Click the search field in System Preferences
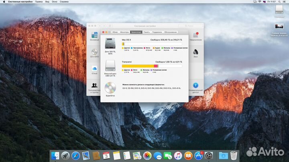The height and width of the screenshot is (162, 289). [190, 26]
